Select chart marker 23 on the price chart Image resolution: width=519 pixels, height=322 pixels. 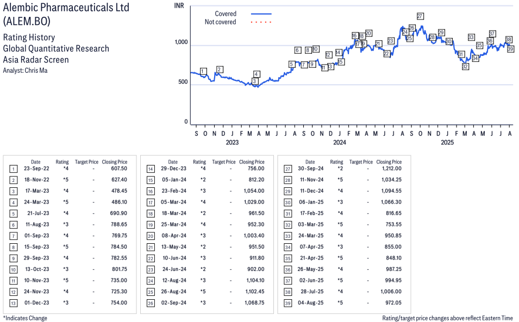point(391,41)
